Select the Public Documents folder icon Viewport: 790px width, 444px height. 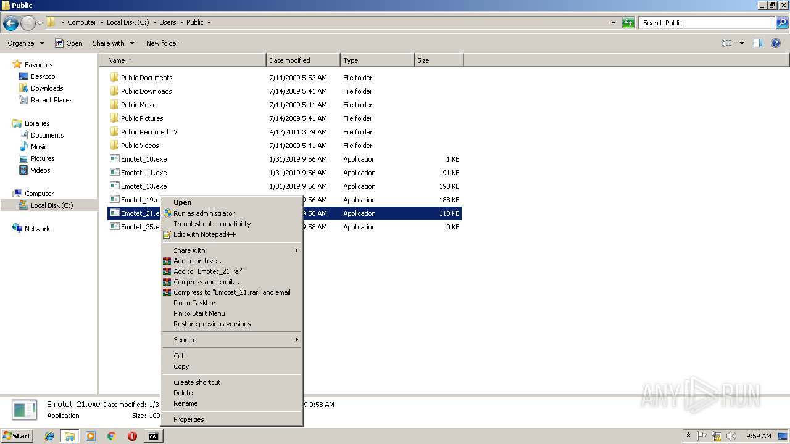(114, 78)
